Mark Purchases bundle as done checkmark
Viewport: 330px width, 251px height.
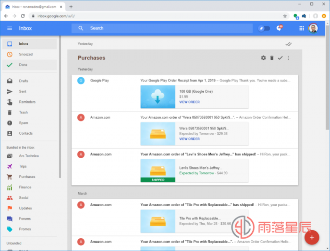pos(280,58)
